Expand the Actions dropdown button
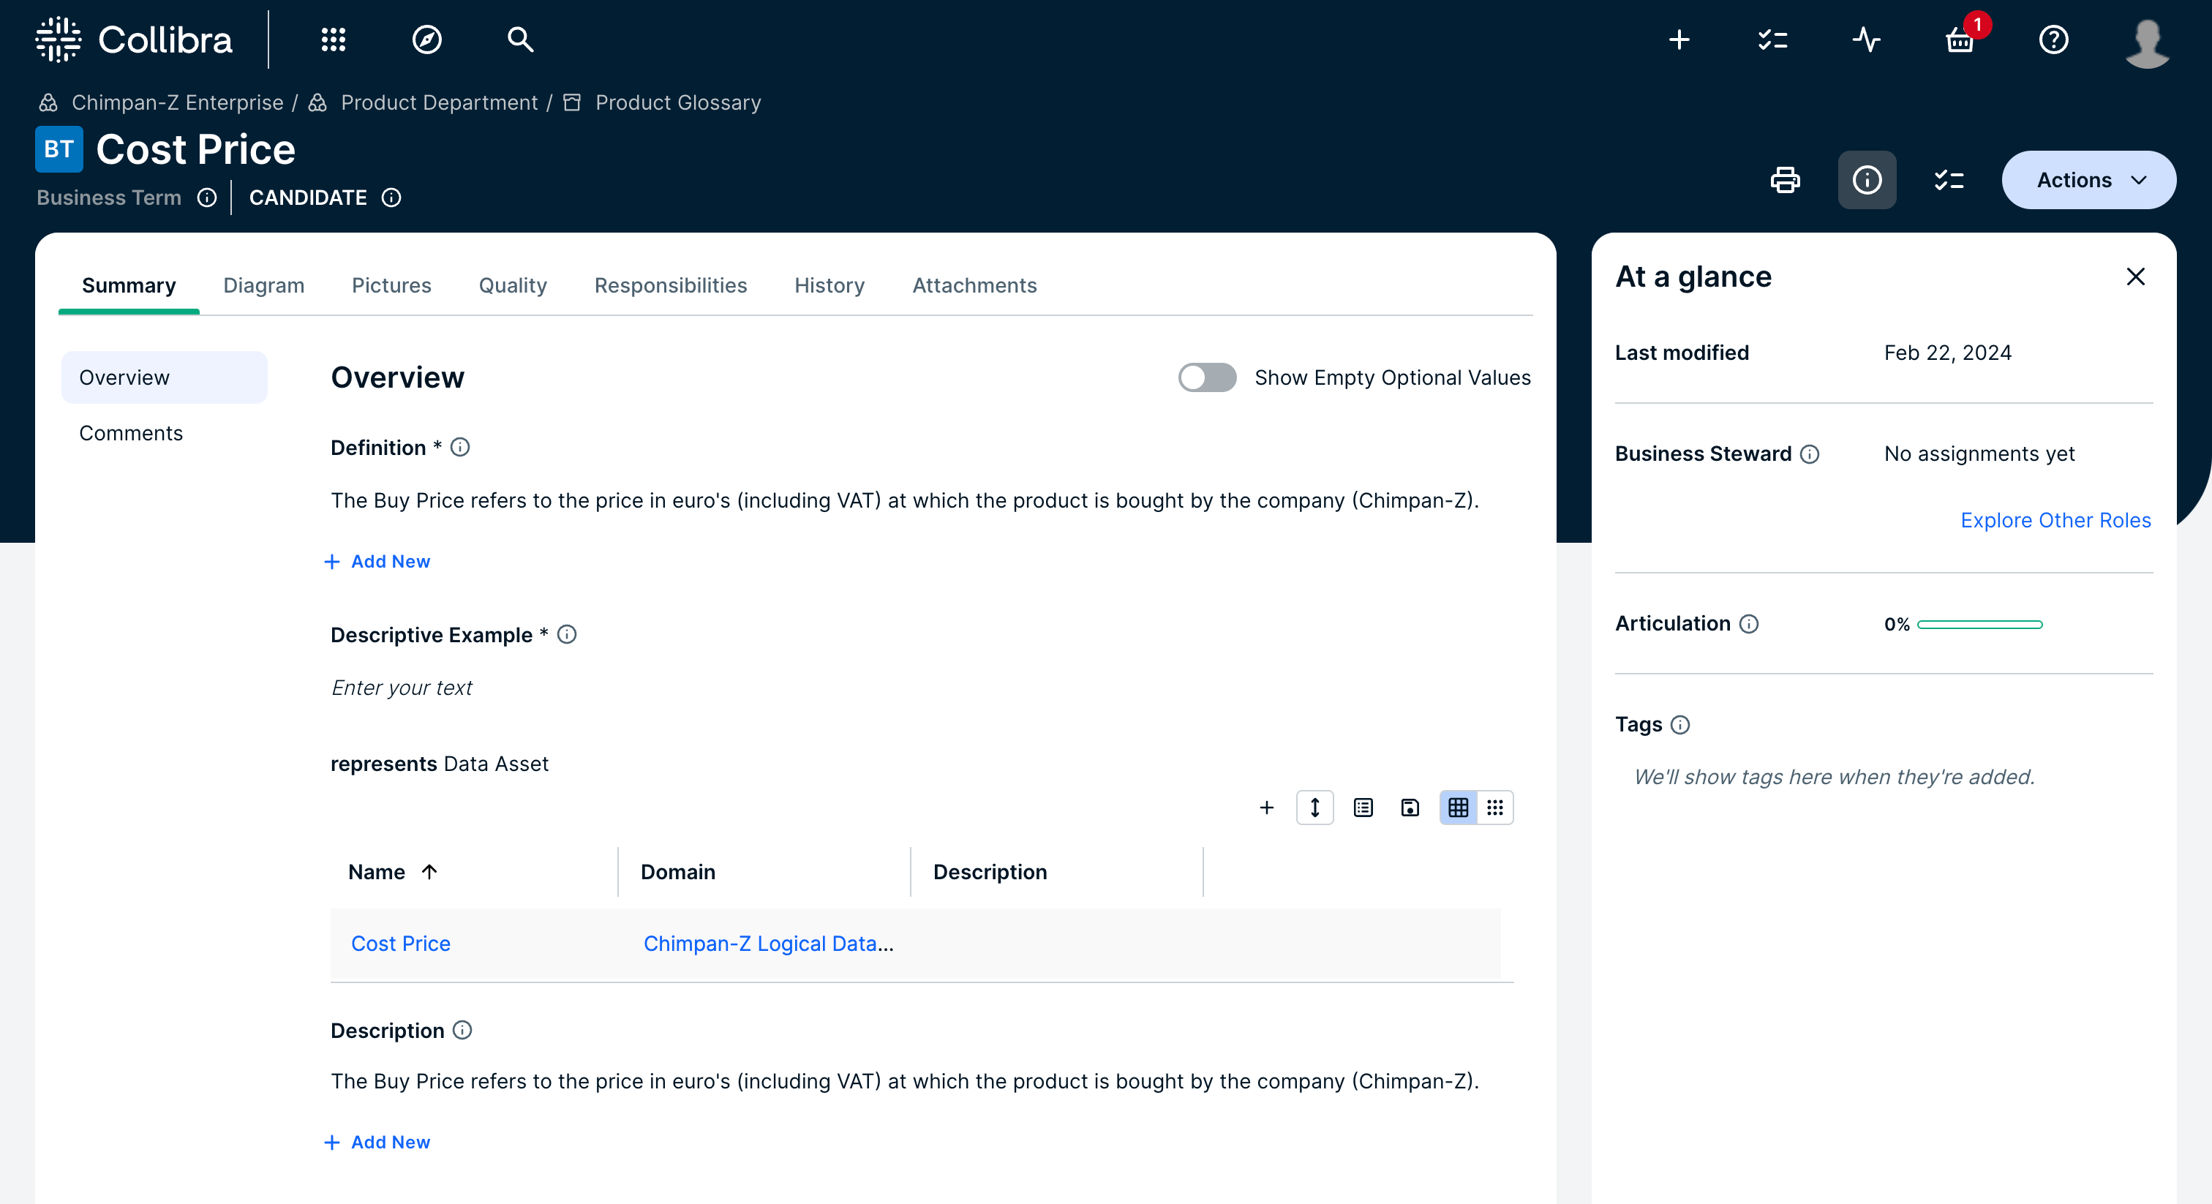 tap(2088, 181)
